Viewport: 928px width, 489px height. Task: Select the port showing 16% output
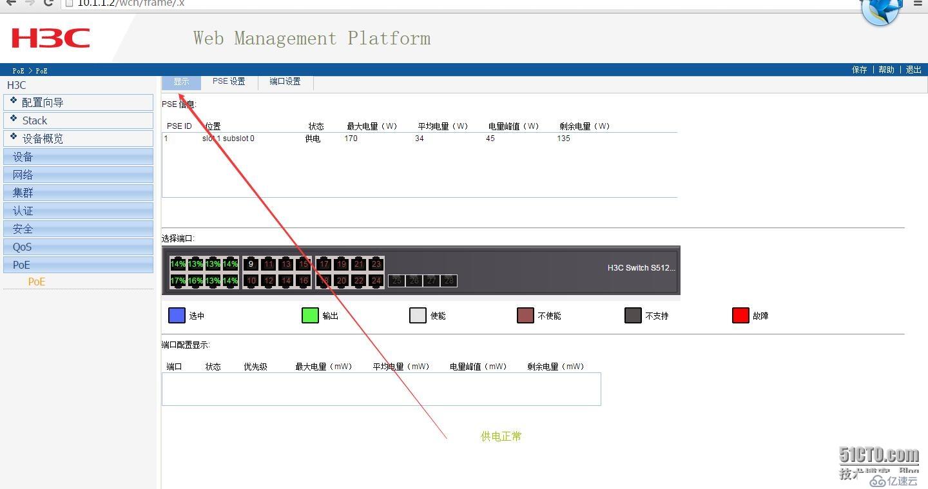(x=195, y=281)
